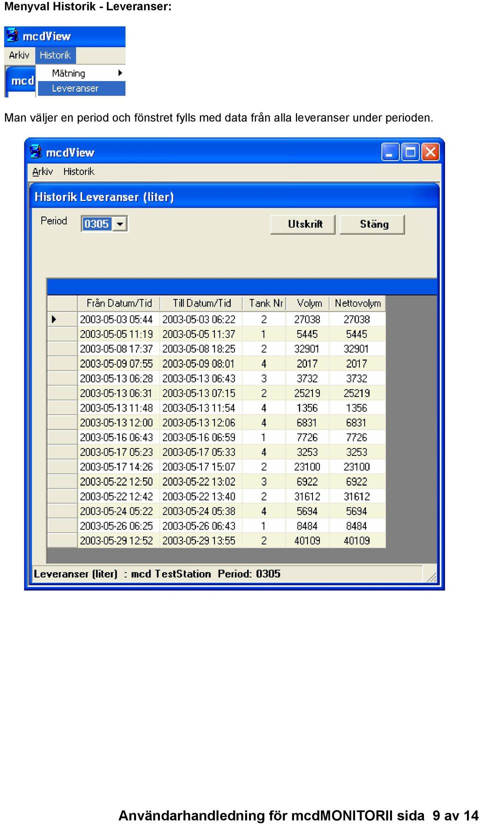Screen dimensions: 480x824
Task: Click Till time 2003-05-08 18:25
Action: [201, 348]
